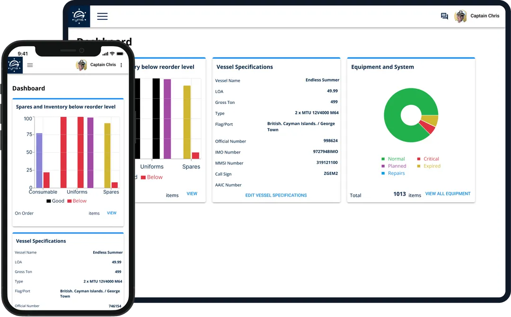Open the three-dot menu on phone
The width and height of the screenshot is (511, 317).
coord(121,65)
